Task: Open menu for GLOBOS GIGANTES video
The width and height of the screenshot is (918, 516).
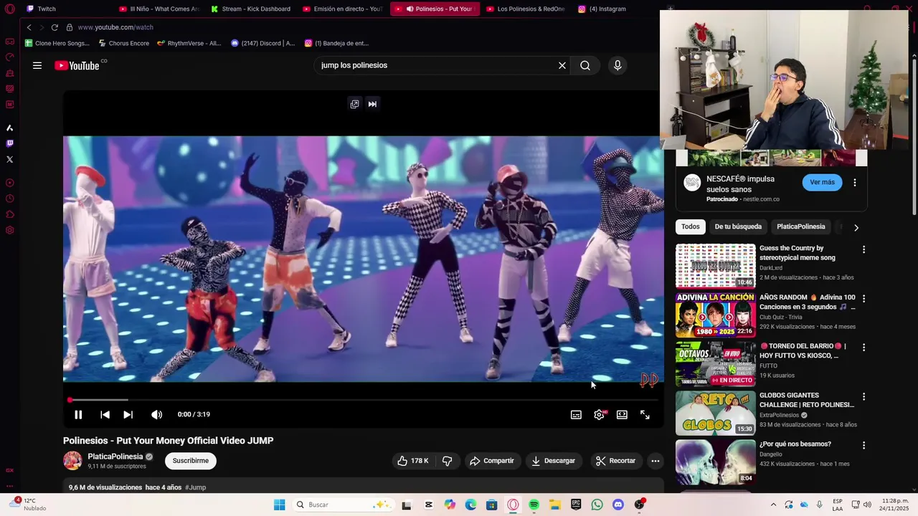Action: point(863,396)
